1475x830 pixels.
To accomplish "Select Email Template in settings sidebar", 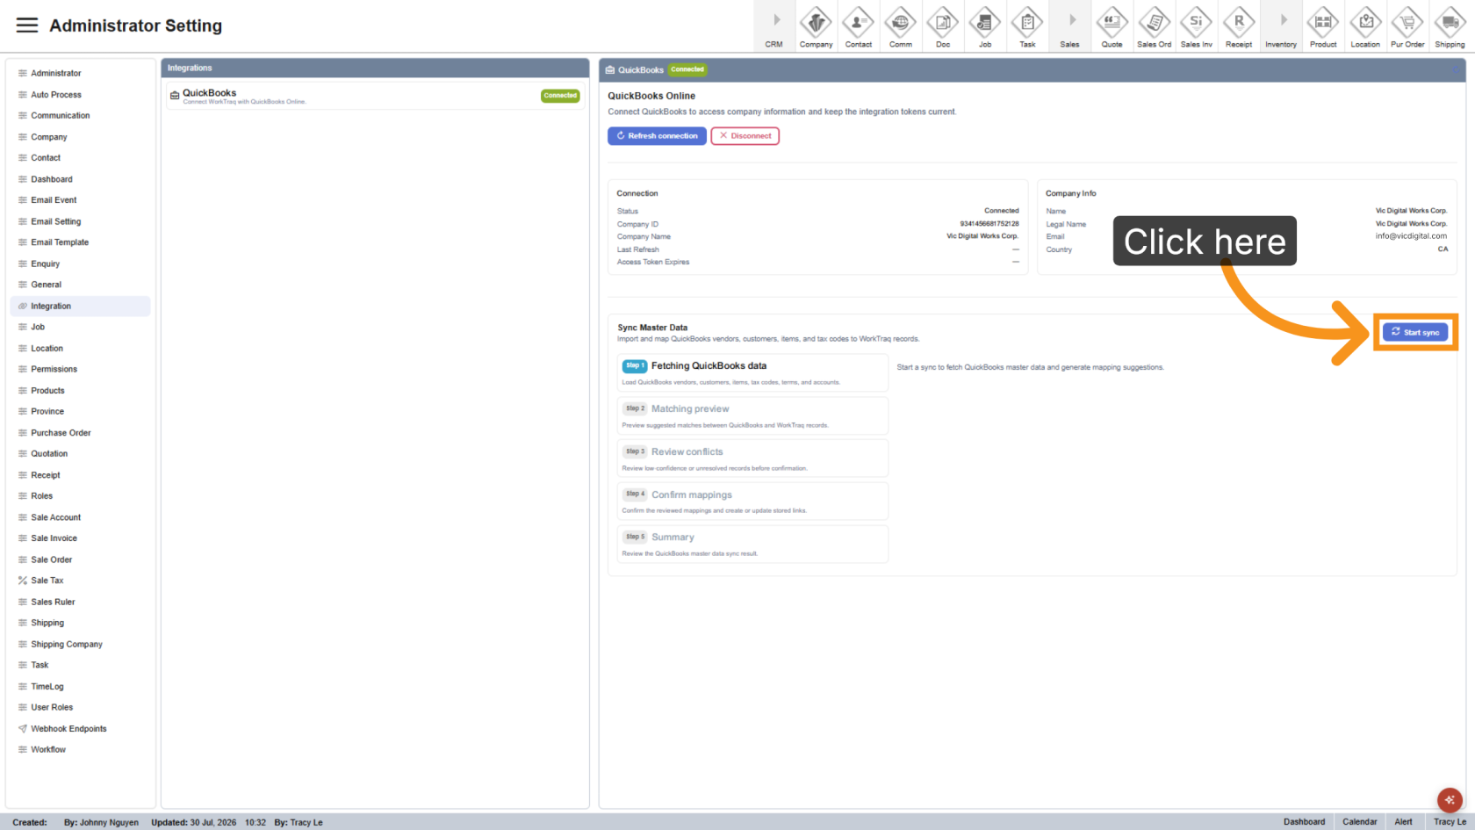I will coord(80,242).
